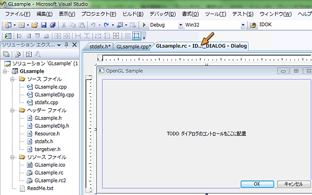Collapse the リソース ファイル folder
The width and height of the screenshot is (312, 195).
click(12, 157)
